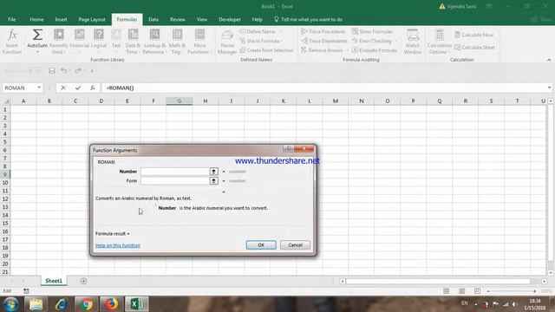Click Cancel in Function Arguments dialog
The height and width of the screenshot is (312, 555).
295,244
